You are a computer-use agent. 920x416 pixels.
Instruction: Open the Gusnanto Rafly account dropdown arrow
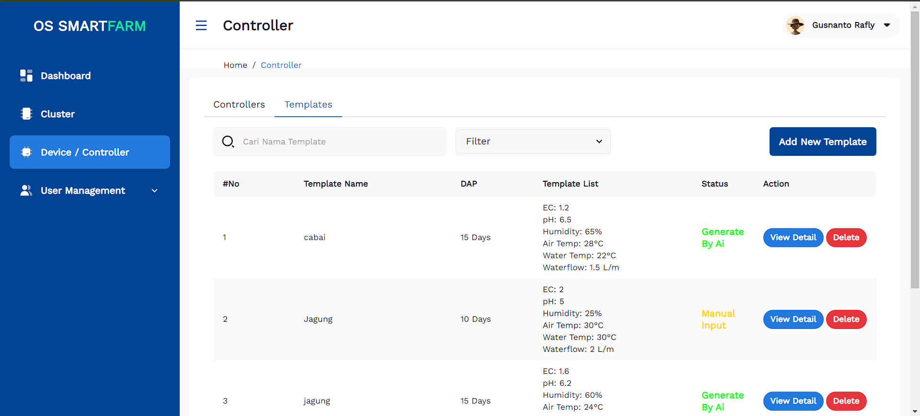[x=887, y=25]
